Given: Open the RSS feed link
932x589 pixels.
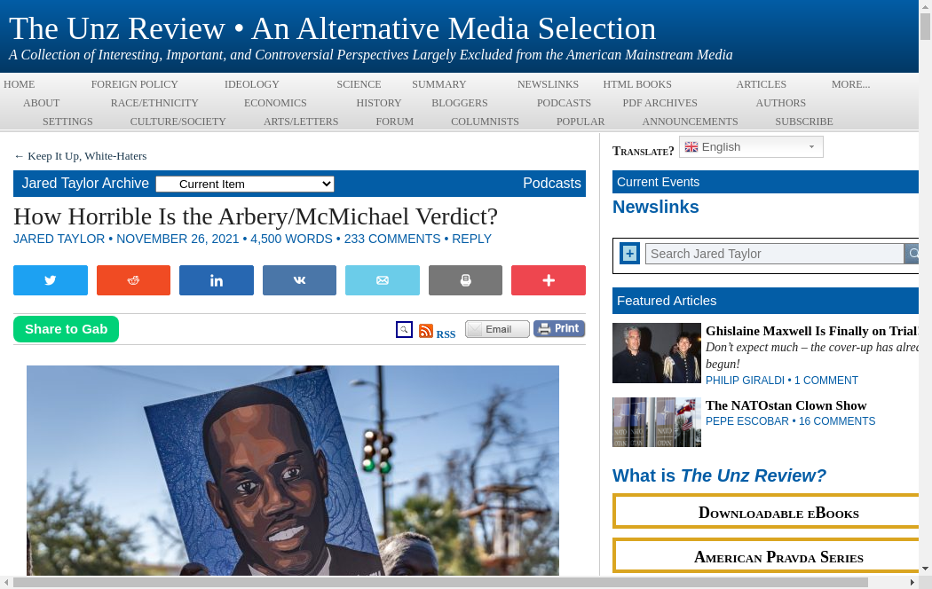Looking at the screenshot, I should tap(437, 332).
